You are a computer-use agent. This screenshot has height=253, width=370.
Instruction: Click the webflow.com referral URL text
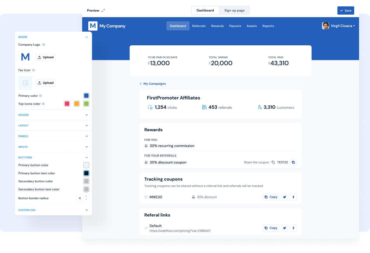(180, 231)
